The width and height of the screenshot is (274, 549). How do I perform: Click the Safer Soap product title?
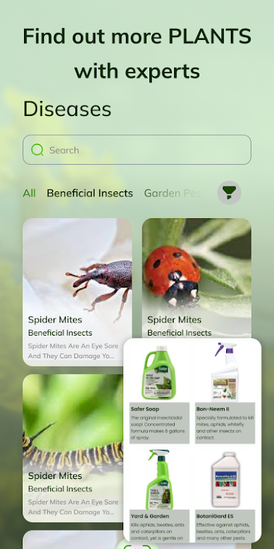[145, 409]
